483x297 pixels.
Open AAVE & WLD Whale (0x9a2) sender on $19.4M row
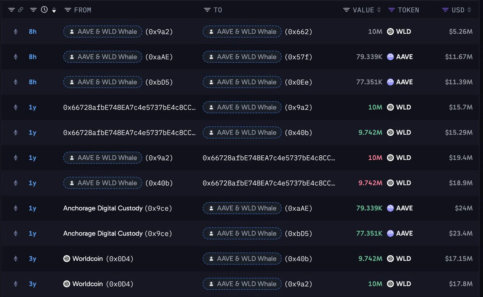click(x=118, y=158)
